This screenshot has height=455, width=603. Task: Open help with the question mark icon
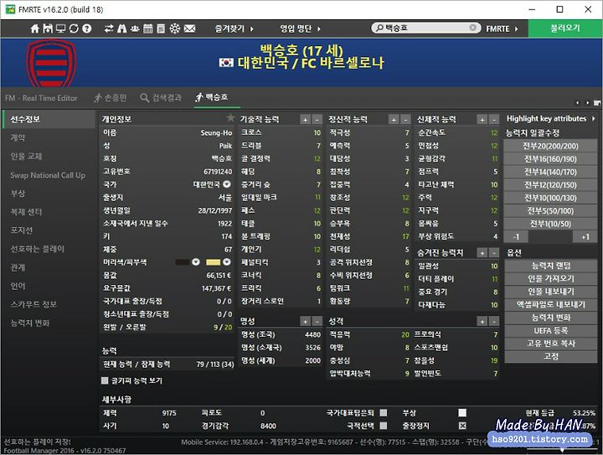click(87, 28)
